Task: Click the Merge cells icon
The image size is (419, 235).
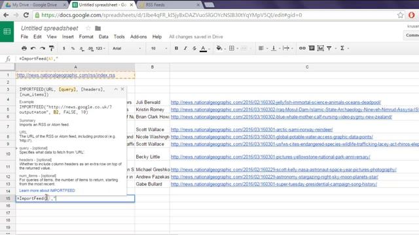Action: click(x=244, y=48)
